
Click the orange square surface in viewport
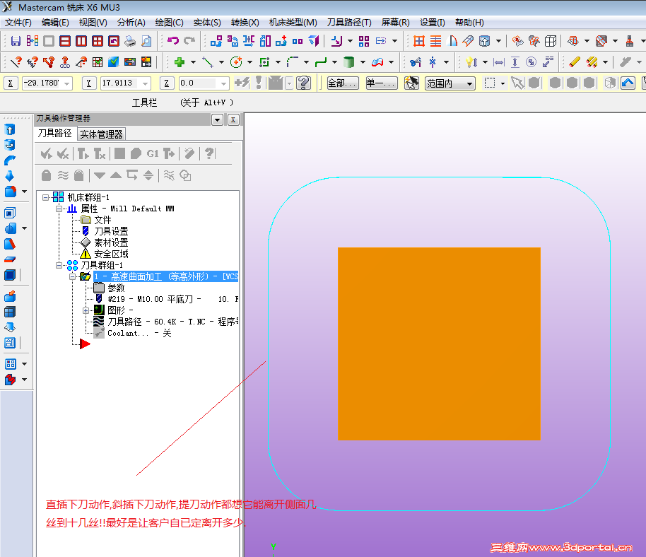pyautogui.click(x=439, y=344)
